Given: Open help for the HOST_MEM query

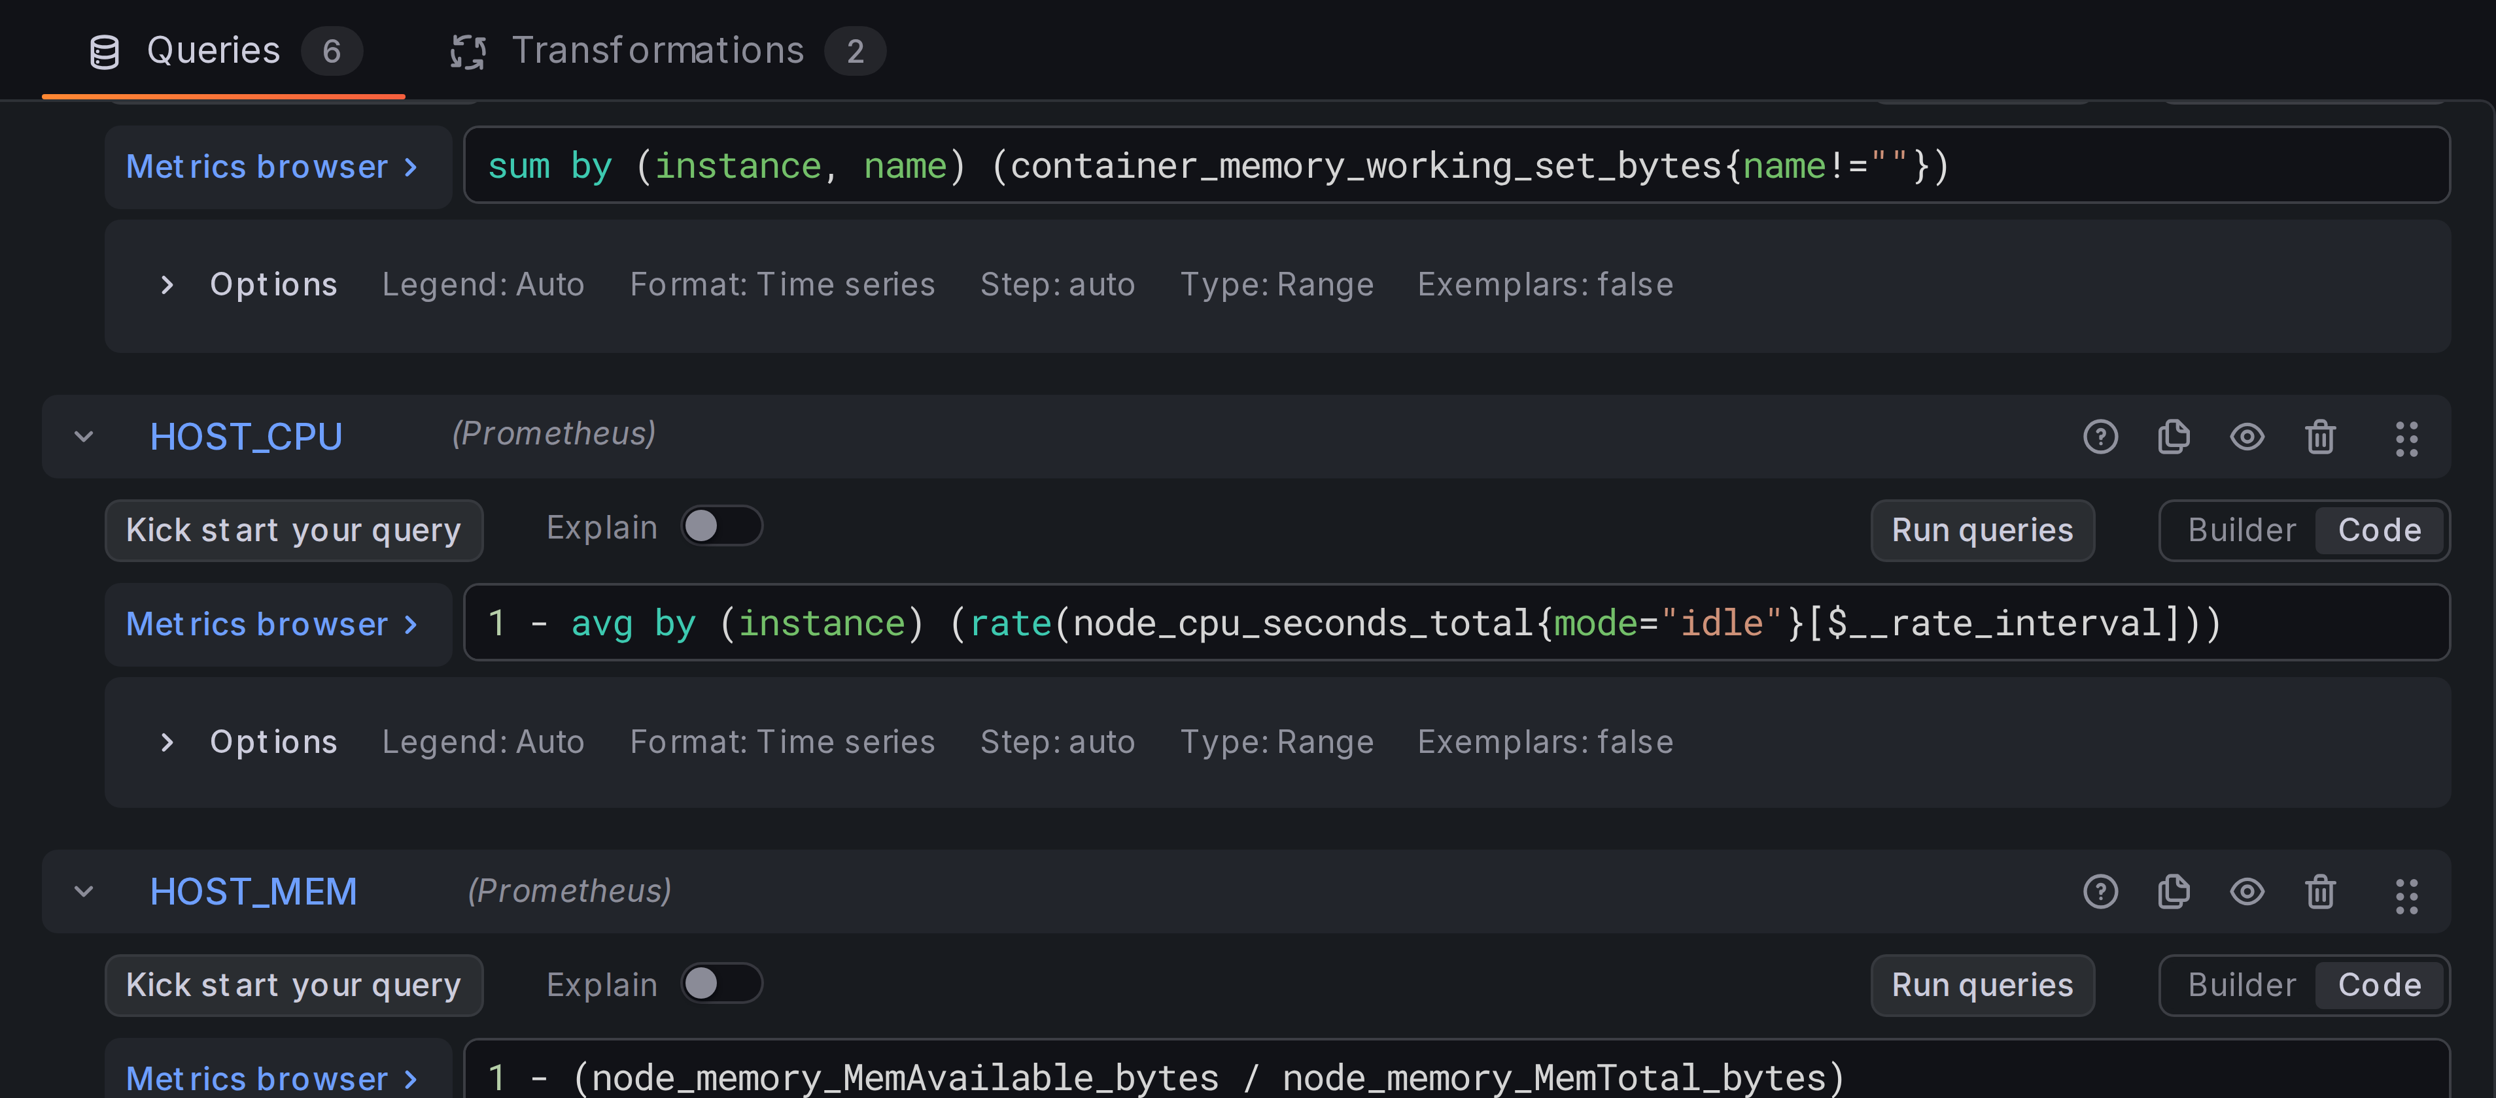Looking at the screenshot, I should (2100, 891).
